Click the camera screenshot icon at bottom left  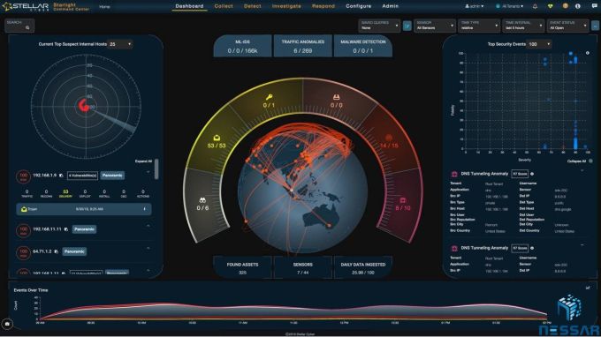[x=7, y=324]
